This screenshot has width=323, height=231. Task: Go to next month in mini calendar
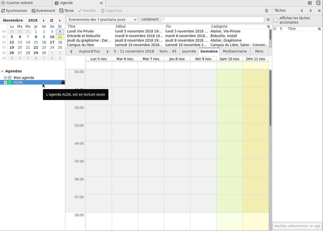point(60,20)
